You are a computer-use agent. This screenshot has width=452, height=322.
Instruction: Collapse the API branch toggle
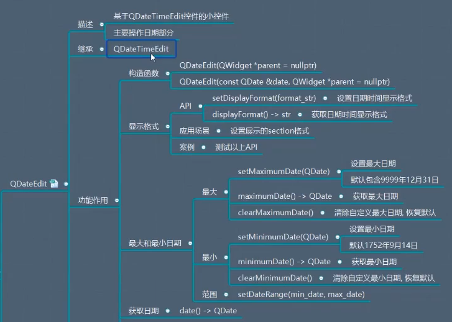click(200, 106)
